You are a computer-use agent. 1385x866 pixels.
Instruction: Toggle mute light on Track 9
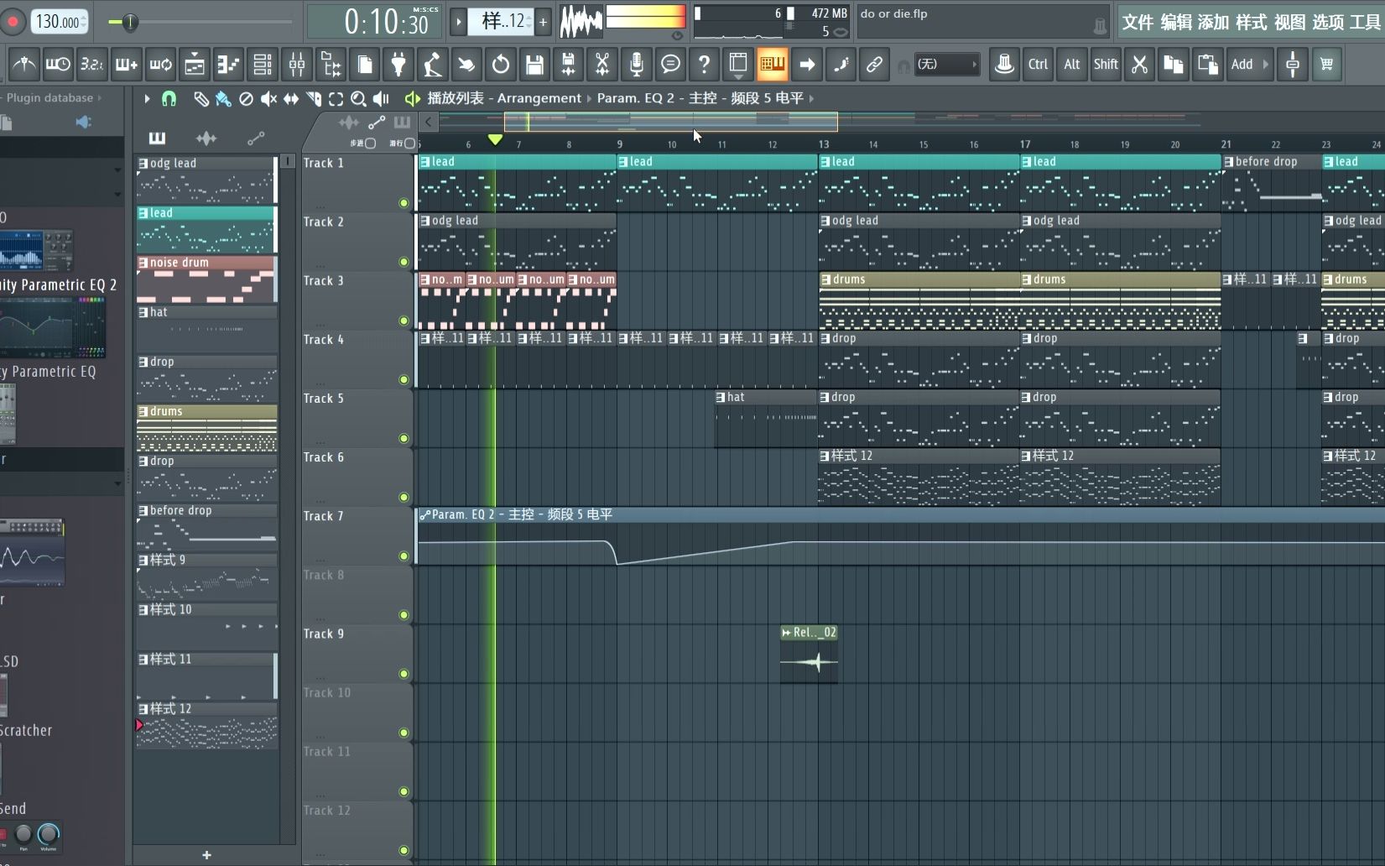(x=404, y=674)
